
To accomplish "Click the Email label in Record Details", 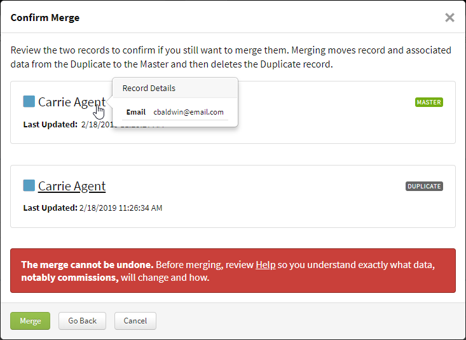I will pyautogui.click(x=136, y=112).
